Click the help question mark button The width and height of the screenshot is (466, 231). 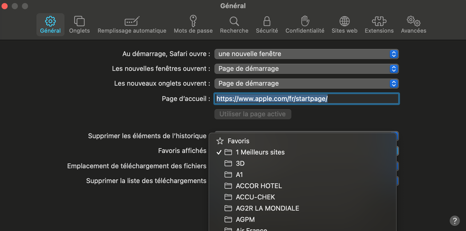click(x=455, y=221)
